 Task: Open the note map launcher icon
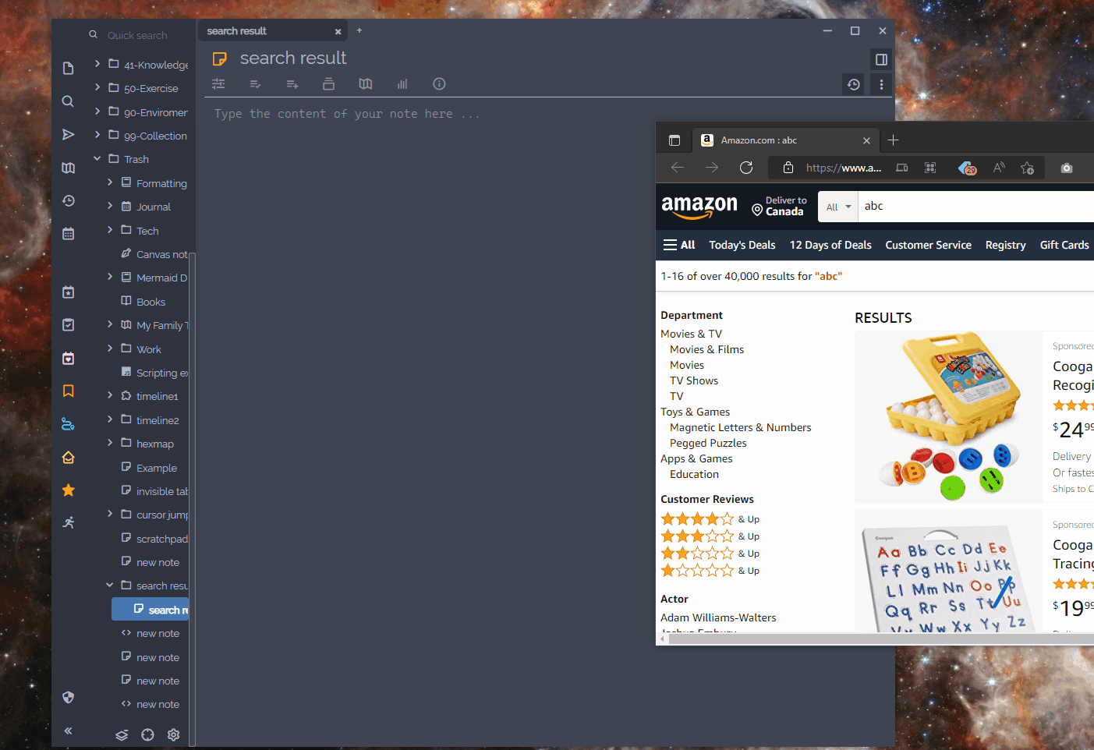69,168
